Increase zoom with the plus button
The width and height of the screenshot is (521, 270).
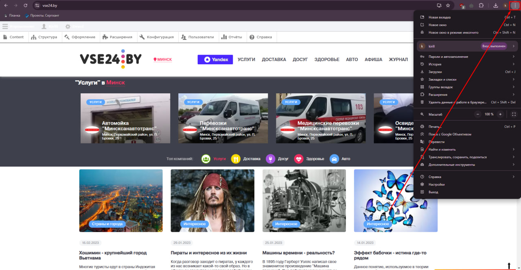coord(500,114)
